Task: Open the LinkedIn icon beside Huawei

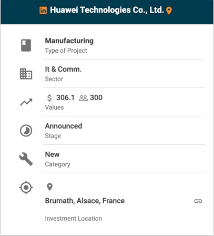Action: coord(43,10)
